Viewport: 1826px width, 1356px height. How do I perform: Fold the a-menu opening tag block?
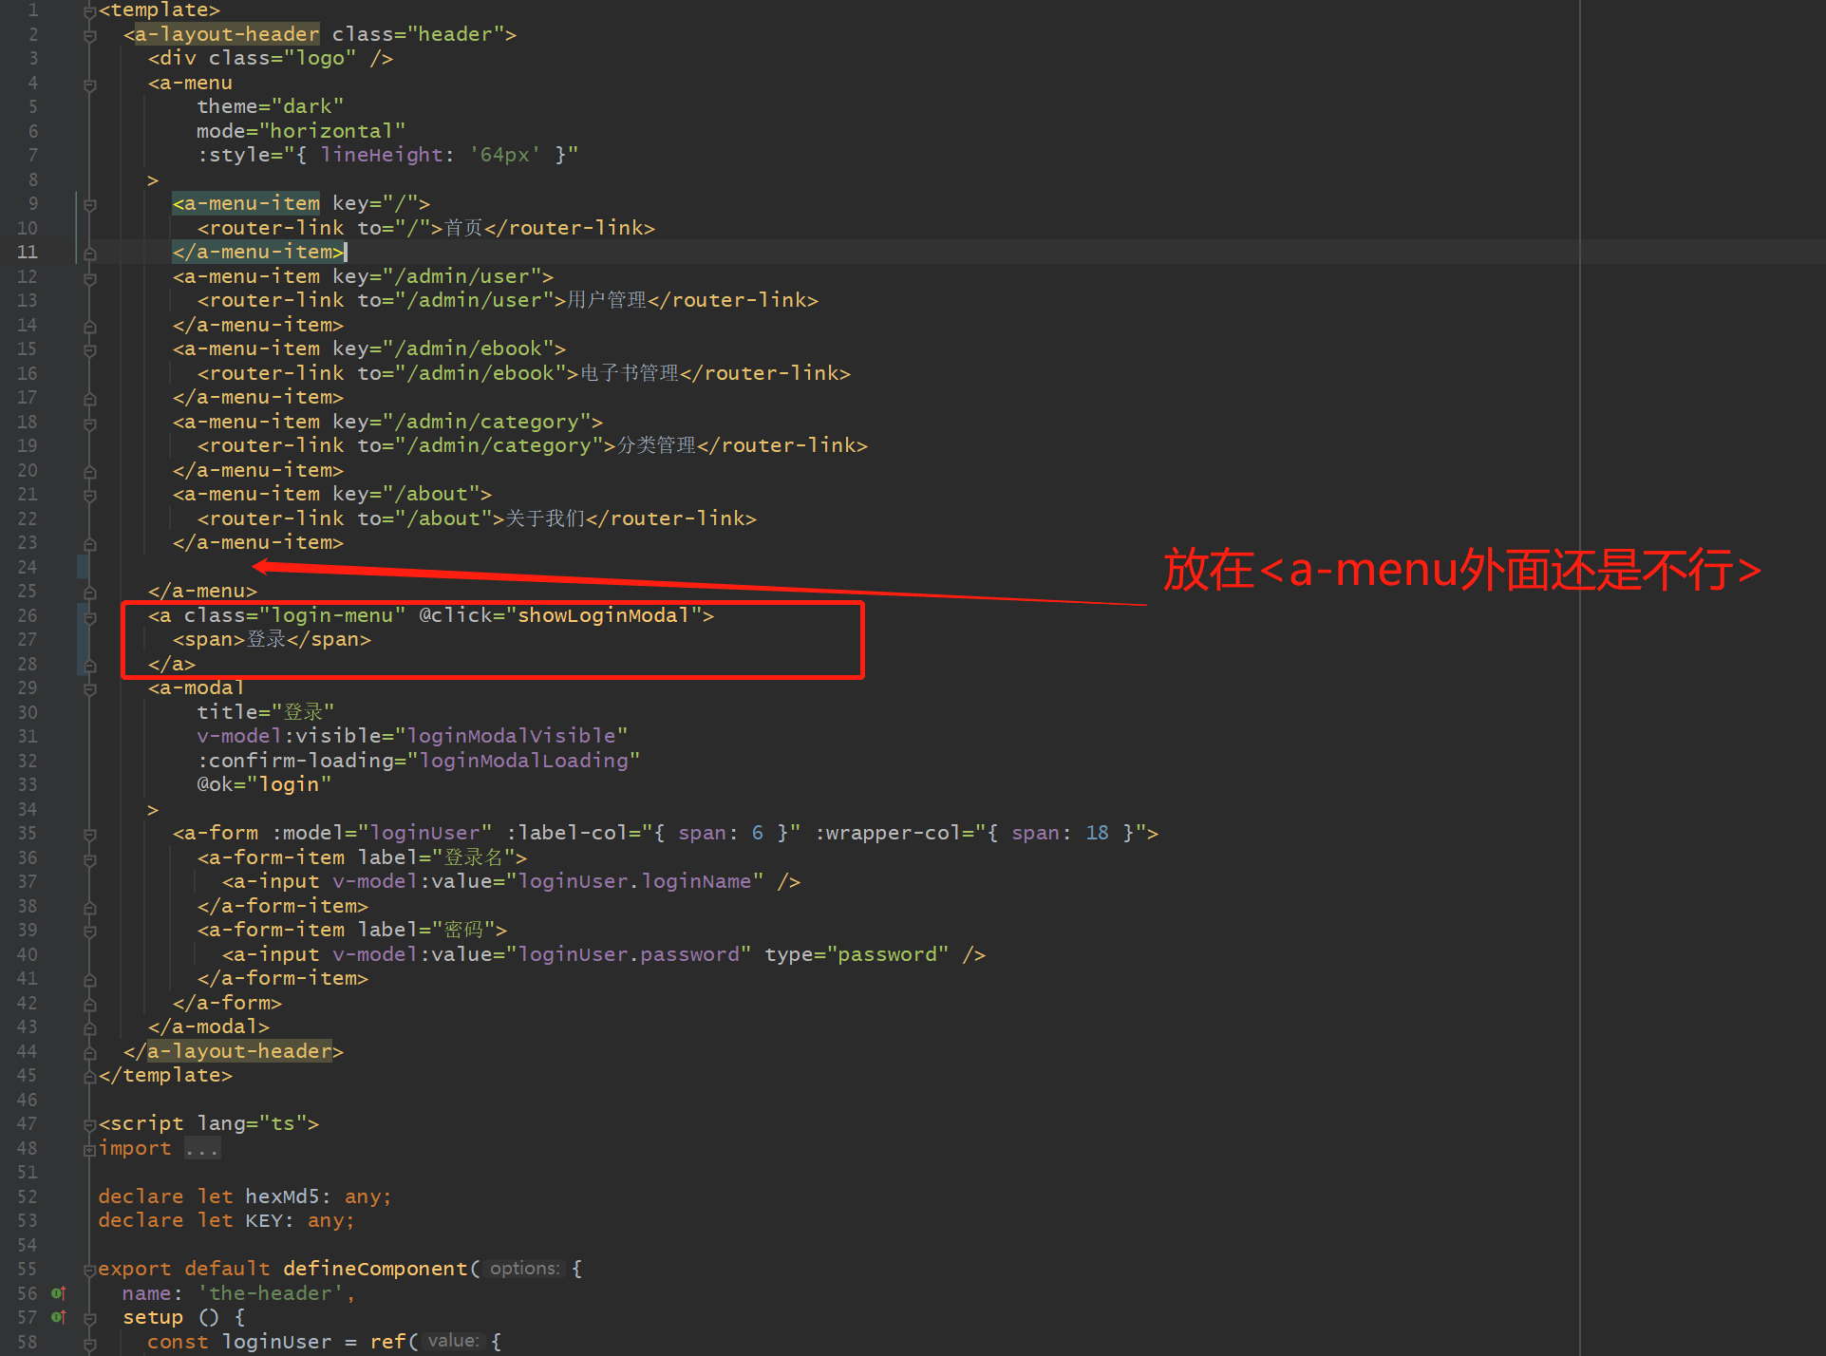coord(89,84)
